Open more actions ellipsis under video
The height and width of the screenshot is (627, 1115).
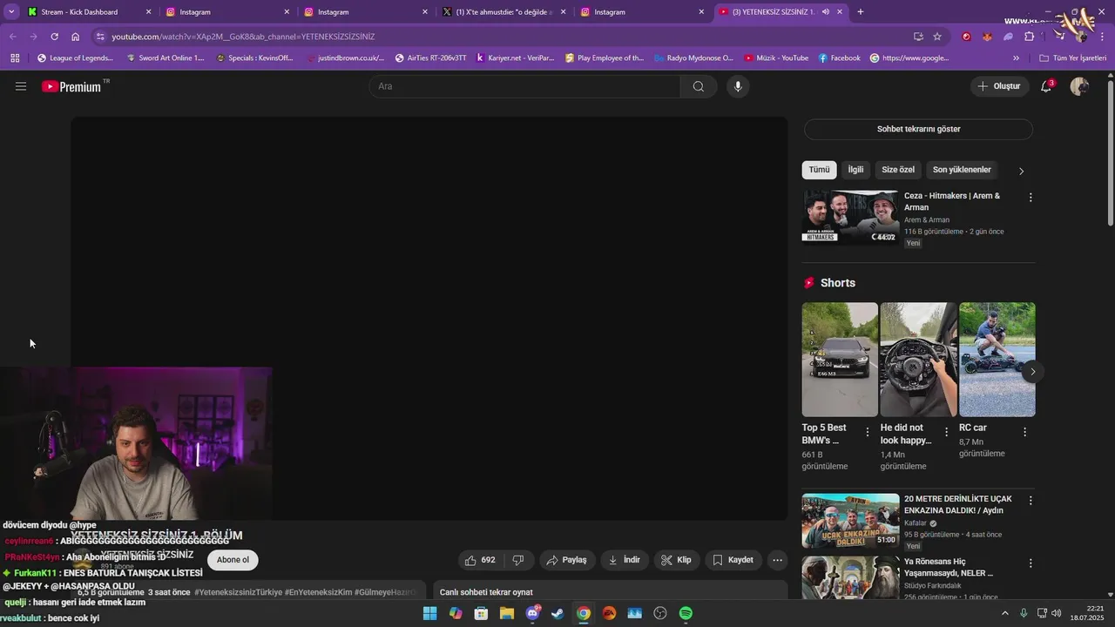click(x=778, y=560)
